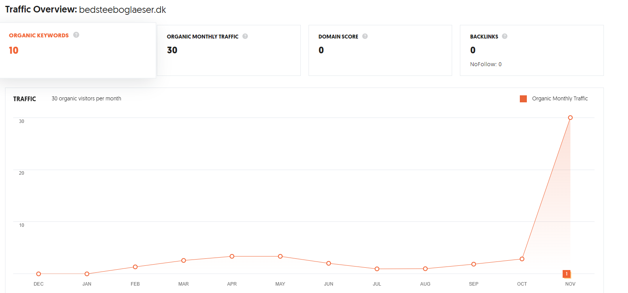Select the Organic Monthly Traffic card
This screenshot has width=628, height=293.
(229, 51)
